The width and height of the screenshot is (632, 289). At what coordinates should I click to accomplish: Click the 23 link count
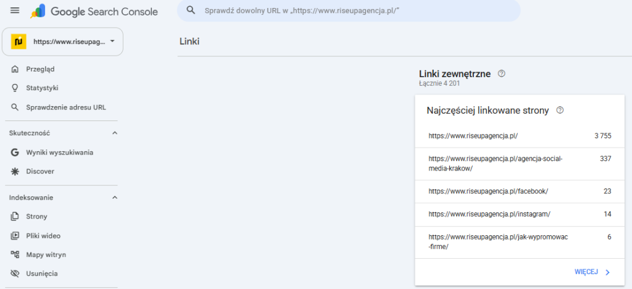(x=607, y=191)
